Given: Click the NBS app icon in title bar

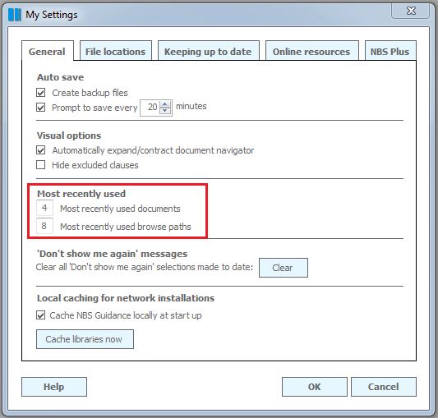Looking at the screenshot, I should pyautogui.click(x=15, y=15).
